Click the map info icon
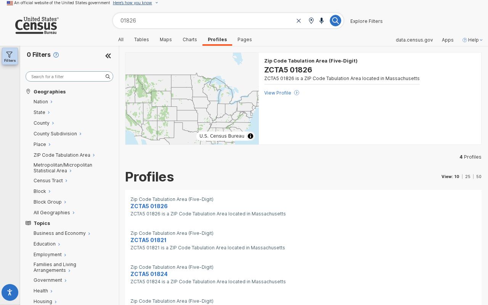Image resolution: width=488 pixels, height=305 pixels. (x=250, y=136)
